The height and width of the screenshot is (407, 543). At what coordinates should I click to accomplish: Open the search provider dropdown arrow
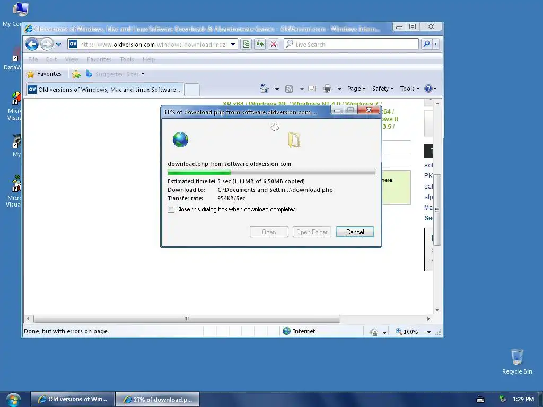(436, 44)
